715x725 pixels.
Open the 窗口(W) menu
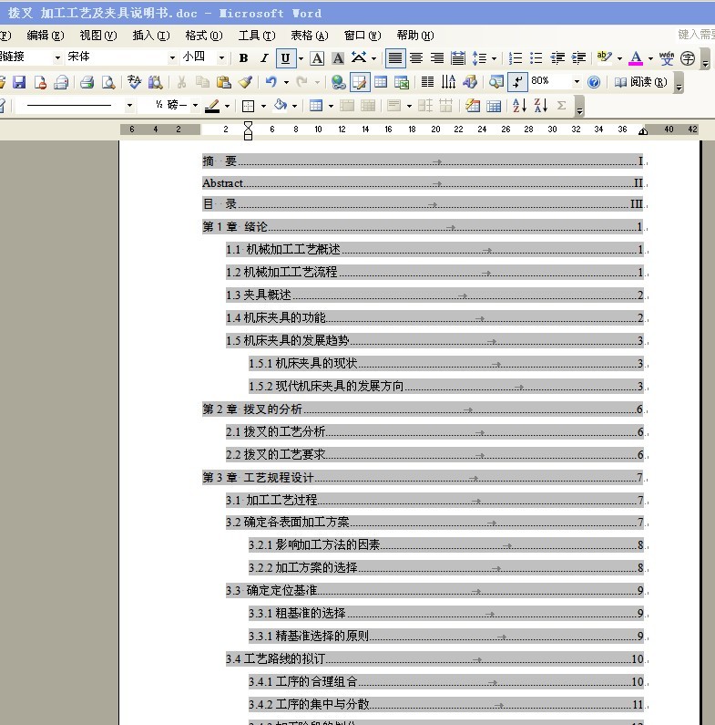(x=363, y=36)
